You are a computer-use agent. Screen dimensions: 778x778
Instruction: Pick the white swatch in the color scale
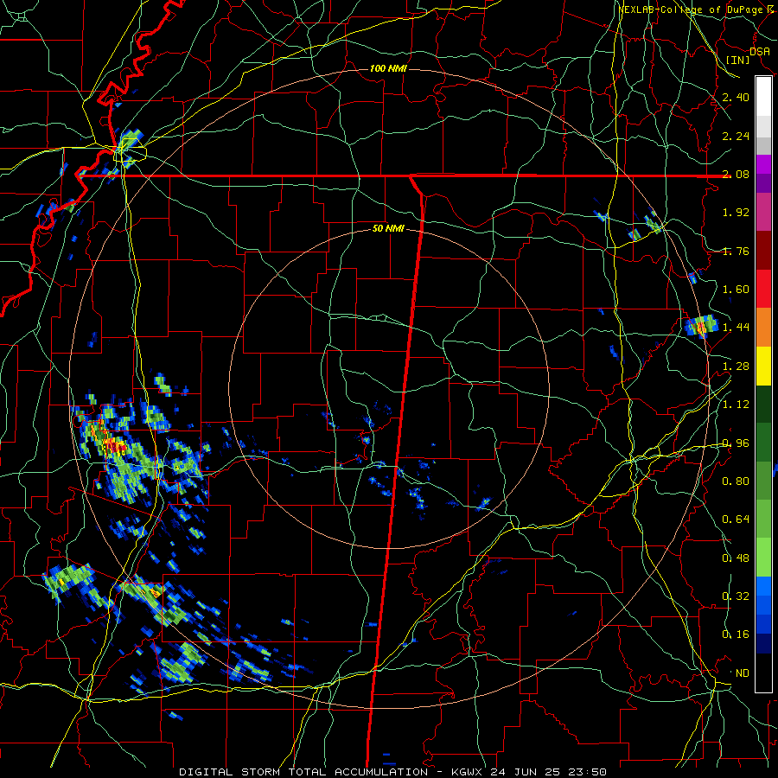(x=763, y=97)
